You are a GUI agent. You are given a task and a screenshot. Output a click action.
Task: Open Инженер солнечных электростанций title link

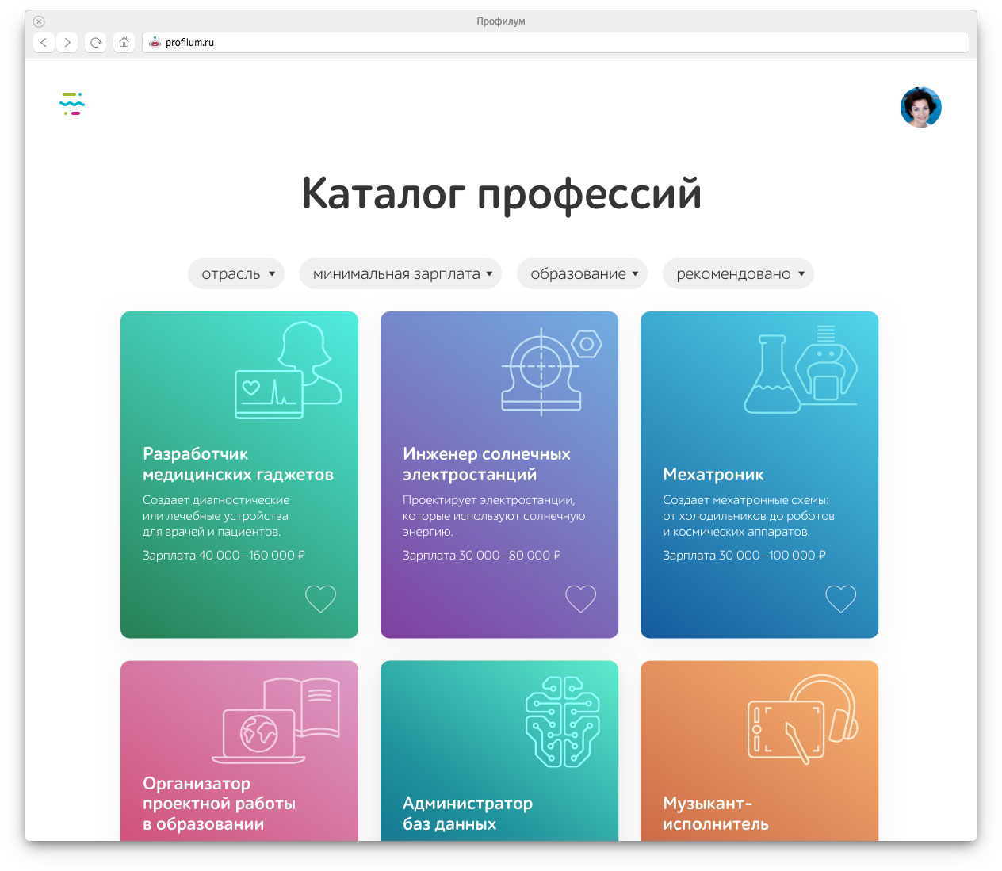(x=486, y=464)
